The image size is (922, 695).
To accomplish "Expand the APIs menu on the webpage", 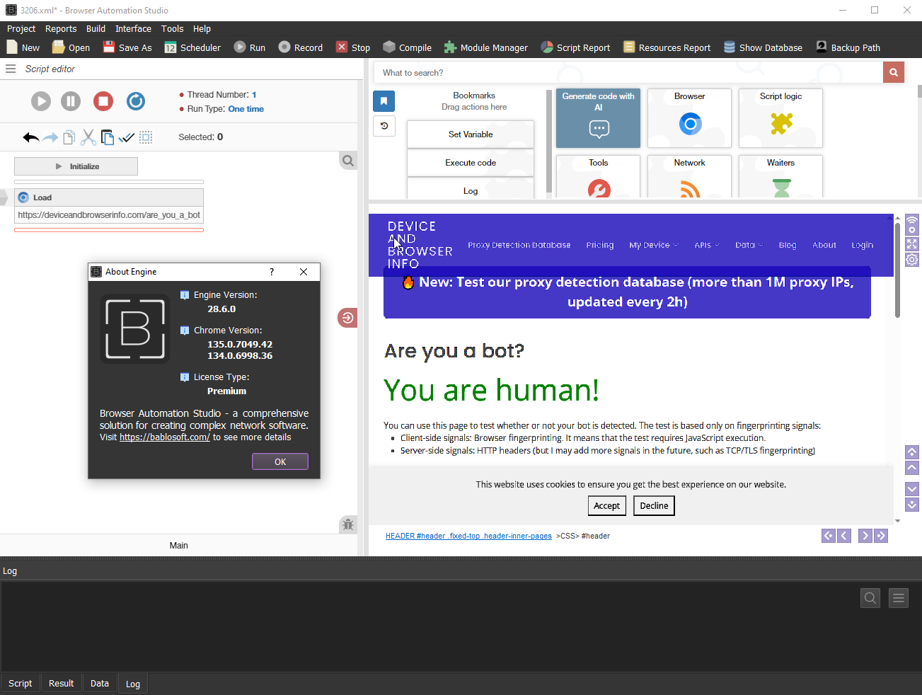I will pos(706,245).
